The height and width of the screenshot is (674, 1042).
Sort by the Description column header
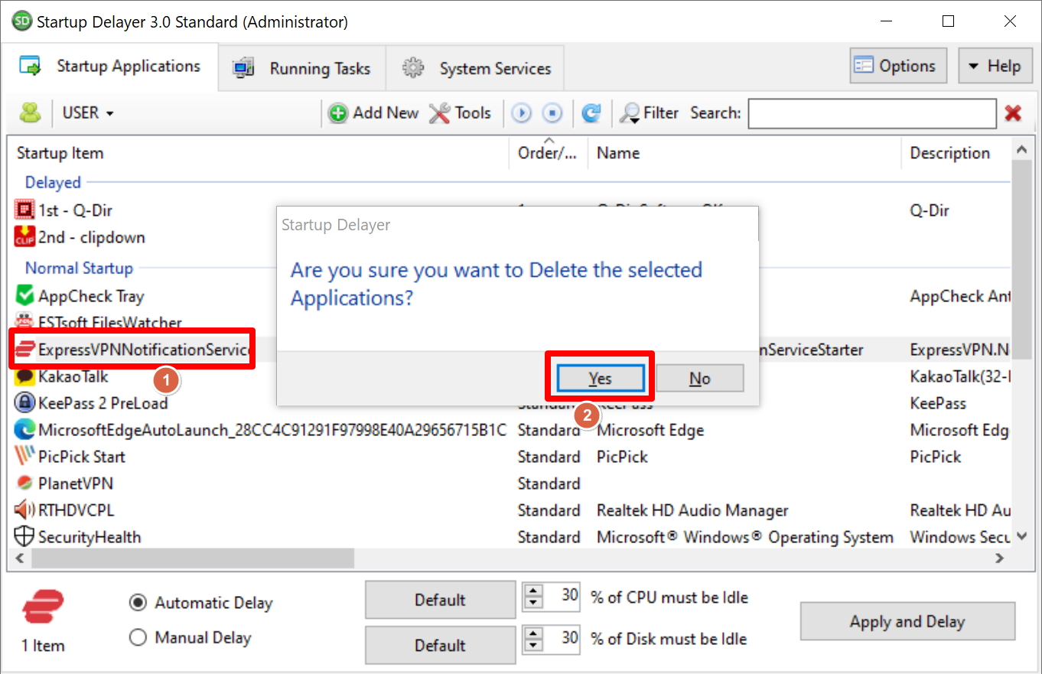click(956, 153)
